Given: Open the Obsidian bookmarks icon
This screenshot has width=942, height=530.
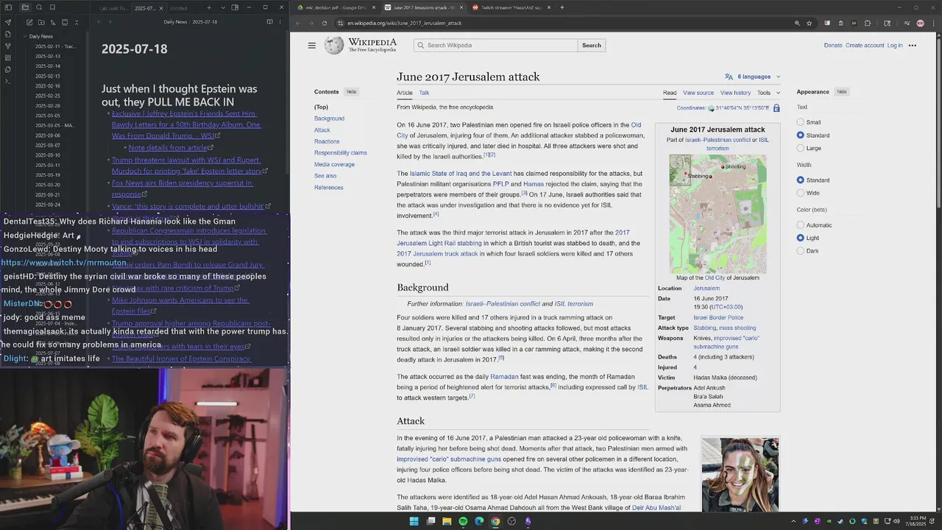Looking at the screenshot, I should [54, 7].
